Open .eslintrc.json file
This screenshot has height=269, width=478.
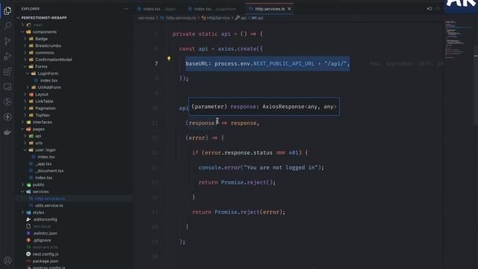coord(45,233)
